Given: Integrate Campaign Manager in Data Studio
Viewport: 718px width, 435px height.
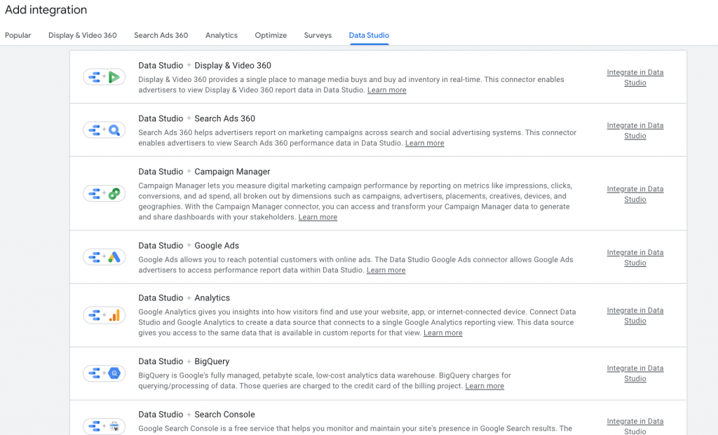Looking at the screenshot, I should 635,194.
